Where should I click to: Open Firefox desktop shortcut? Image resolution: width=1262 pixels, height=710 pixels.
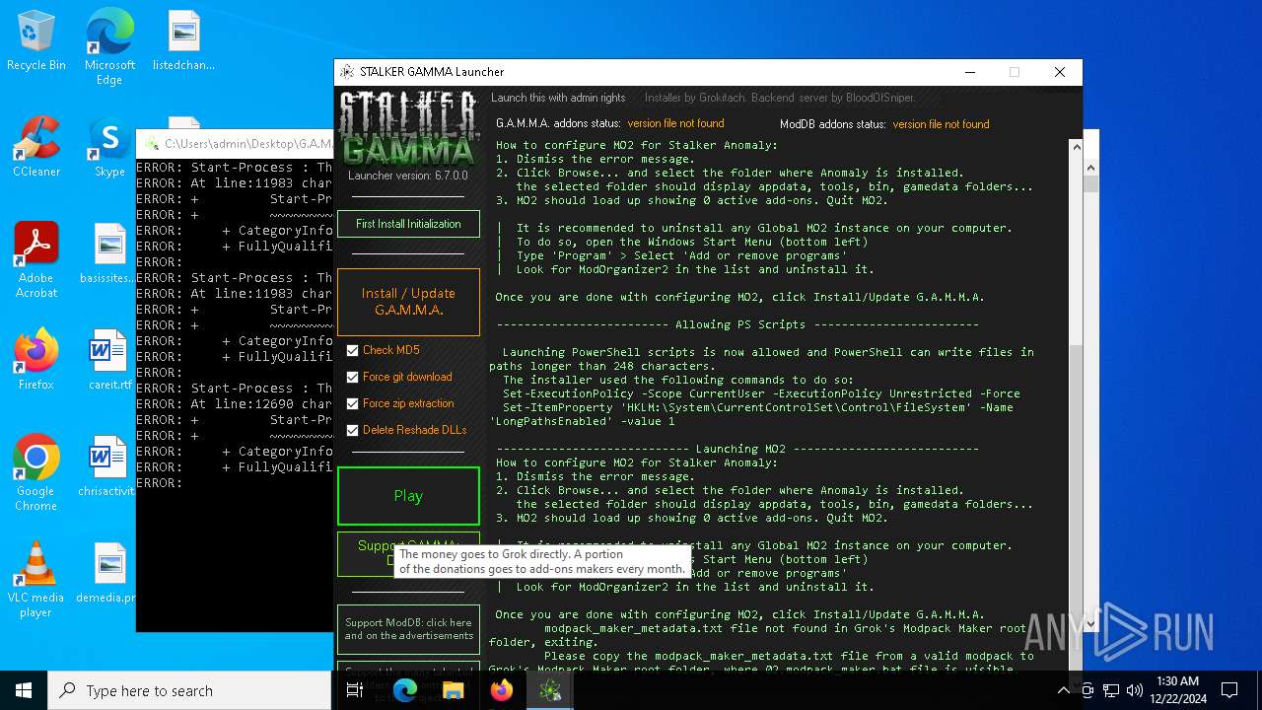click(36, 361)
